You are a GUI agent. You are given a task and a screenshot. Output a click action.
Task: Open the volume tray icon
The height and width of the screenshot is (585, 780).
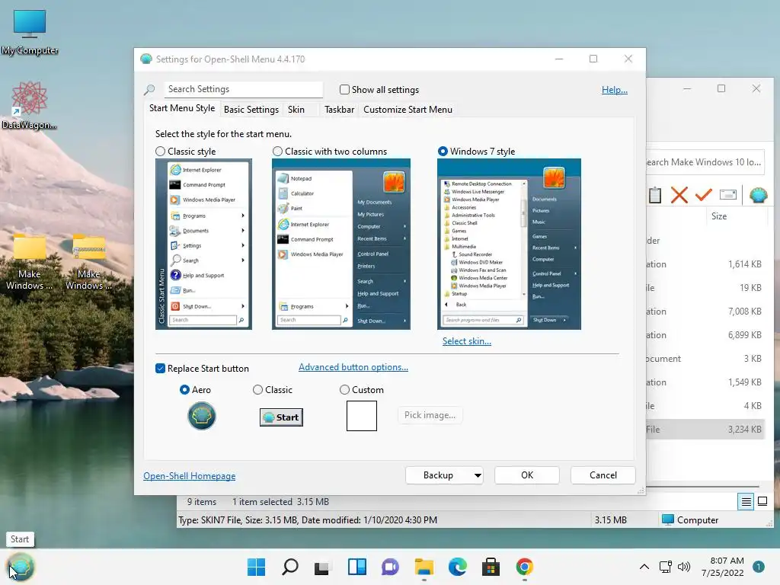click(685, 567)
